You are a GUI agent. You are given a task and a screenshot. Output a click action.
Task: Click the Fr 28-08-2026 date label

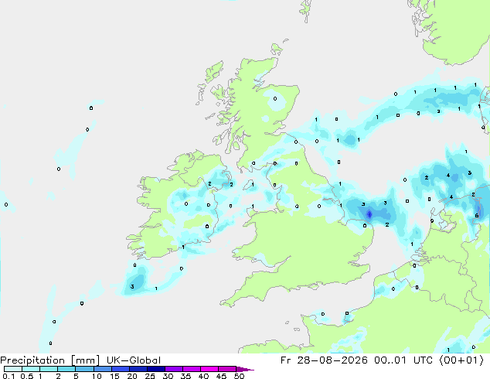coord(324,360)
